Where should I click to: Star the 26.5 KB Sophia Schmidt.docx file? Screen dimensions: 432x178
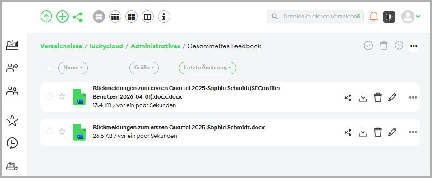62,132
